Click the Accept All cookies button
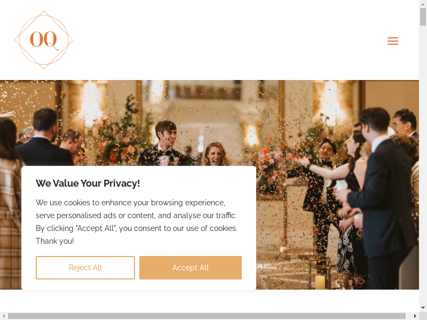 coord(191,268)
